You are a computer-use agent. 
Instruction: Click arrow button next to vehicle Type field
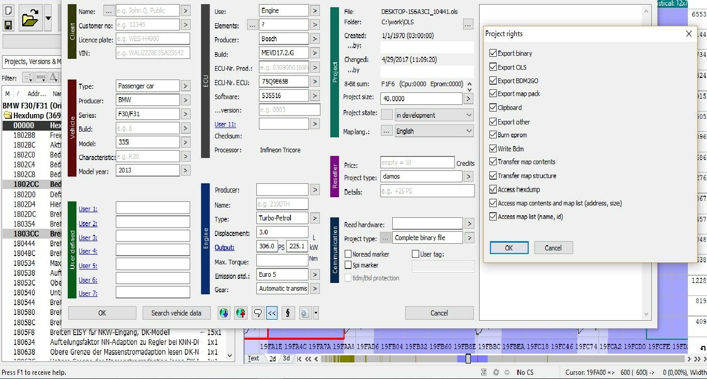coord(186,86)
